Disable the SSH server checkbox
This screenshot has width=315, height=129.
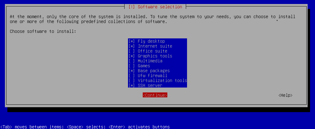[132, 85]
